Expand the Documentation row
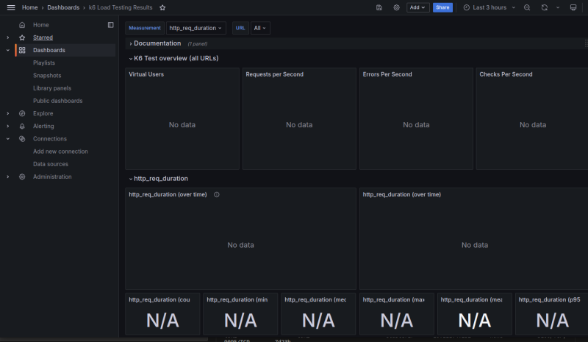The width and height of the screenshot is (588, 342). (157, 43)
